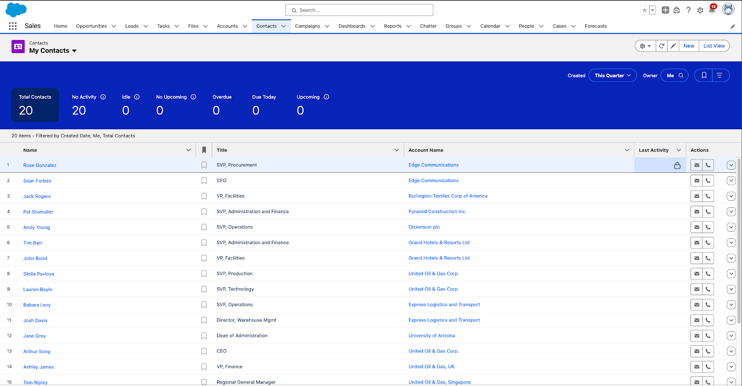Open the Leads tab
This screenshot has height=386, width=742.
(x=132, y=26)
